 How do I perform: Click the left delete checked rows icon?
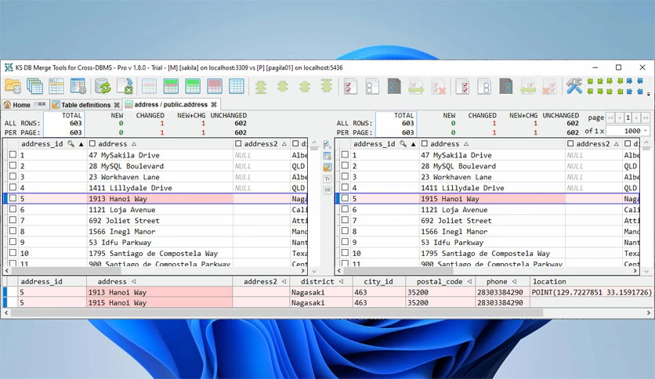click(438, 87)
